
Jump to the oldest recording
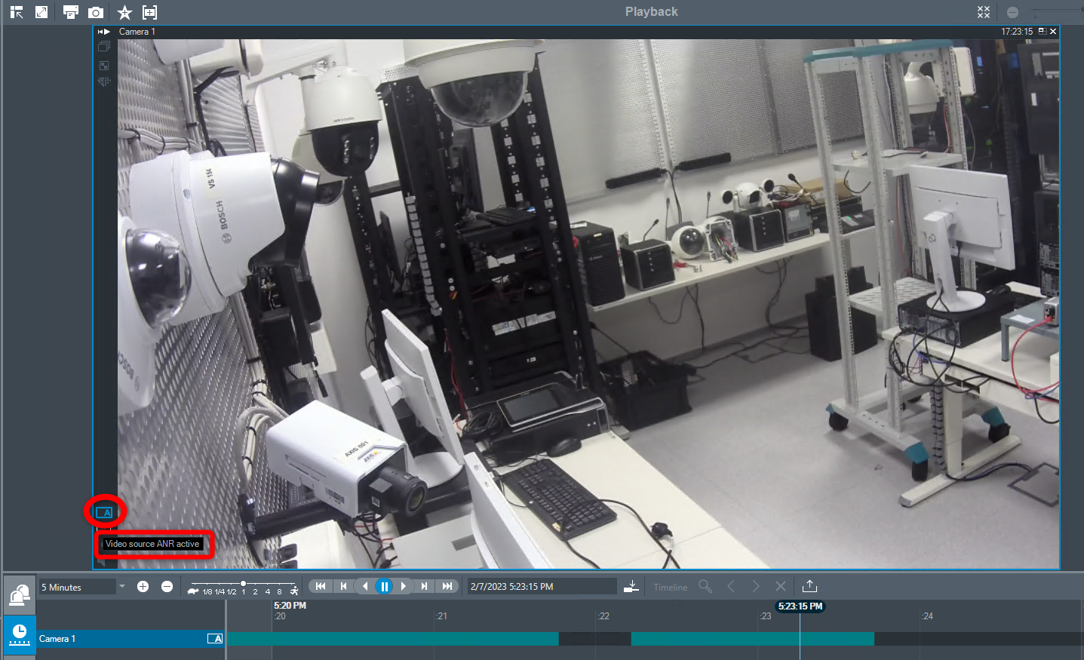coord(321,586)
